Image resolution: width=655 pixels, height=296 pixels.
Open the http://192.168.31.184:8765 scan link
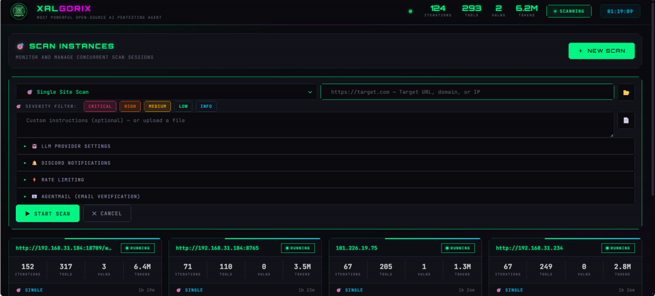(217, 248)
